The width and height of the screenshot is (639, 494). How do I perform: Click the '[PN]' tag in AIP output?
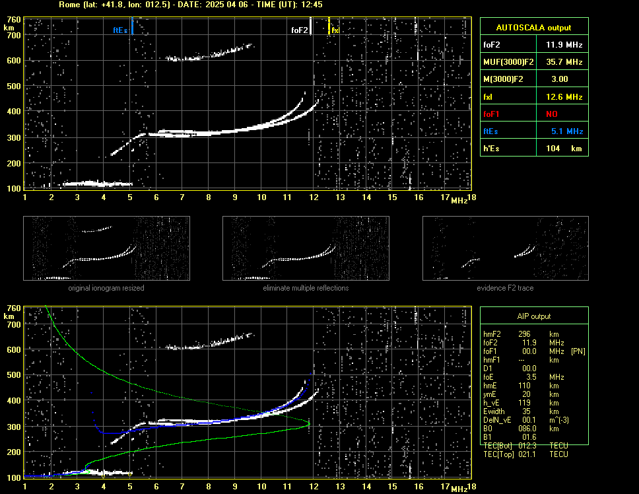(578, 351)
